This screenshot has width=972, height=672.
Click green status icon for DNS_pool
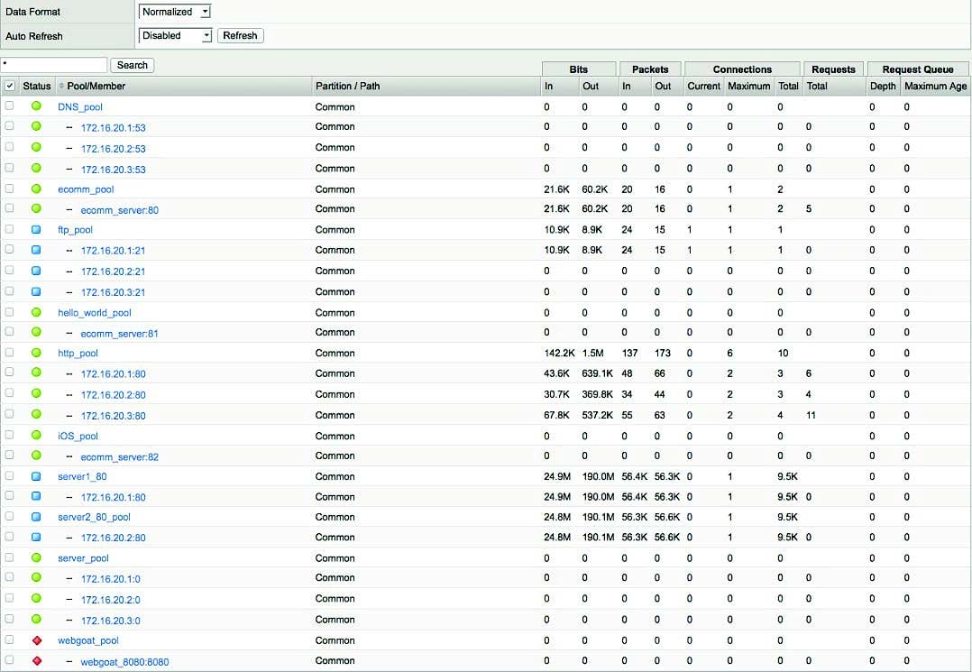coord(36,106)
